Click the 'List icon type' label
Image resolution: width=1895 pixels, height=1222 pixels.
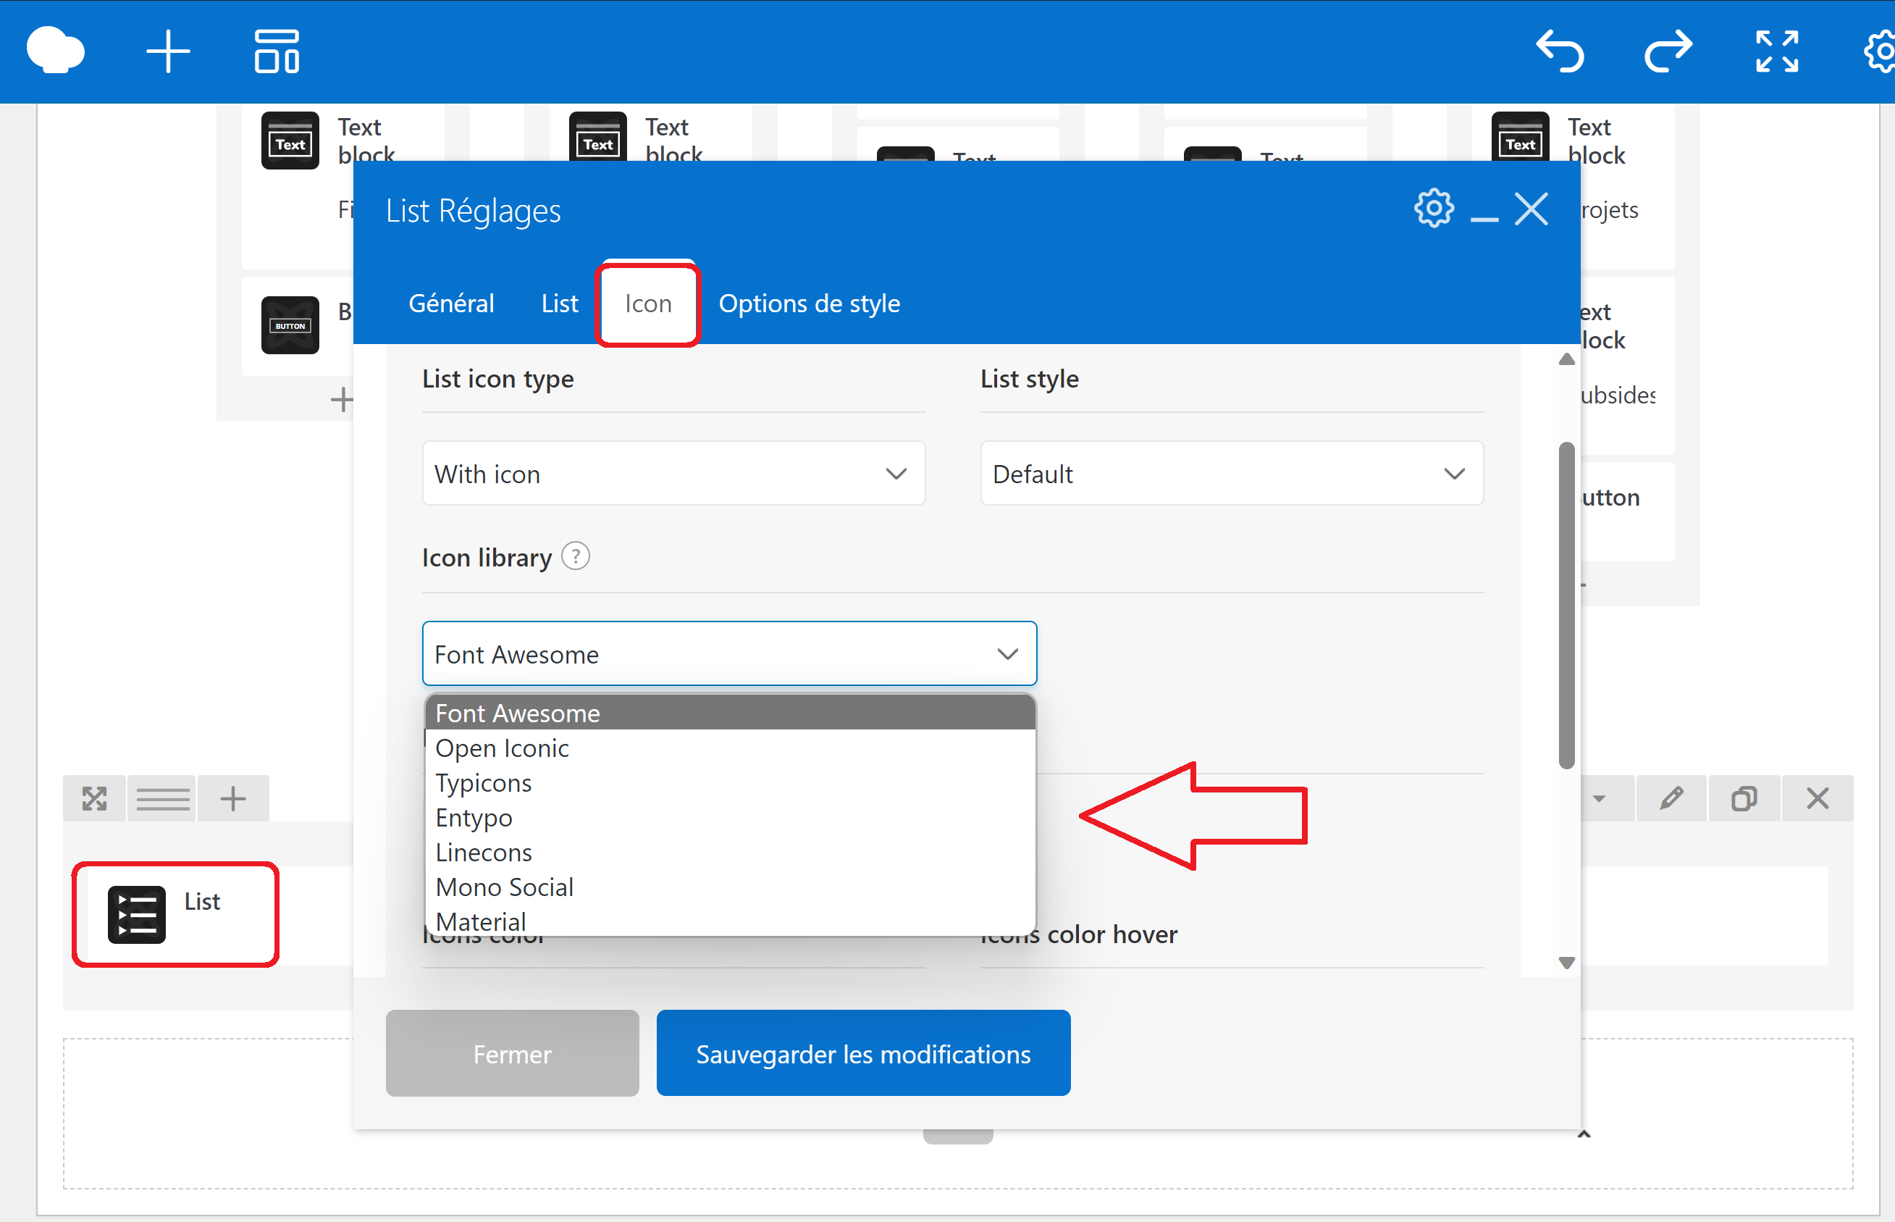point(497,379)
